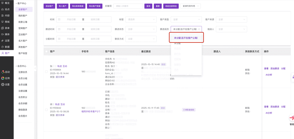
Task: Choose 未分配(且不在客户公海) option in dropdown list
Action: coord(186,38)
